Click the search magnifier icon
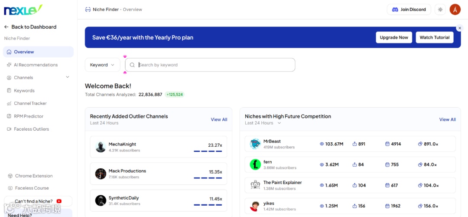Image resolution: width=468 pixels, height=217 pixels. tap(132, 65)
